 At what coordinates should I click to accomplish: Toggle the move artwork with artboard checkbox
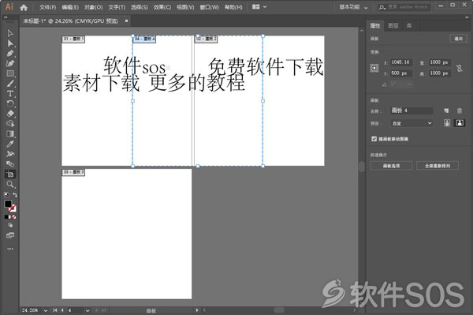pos(374,139)
